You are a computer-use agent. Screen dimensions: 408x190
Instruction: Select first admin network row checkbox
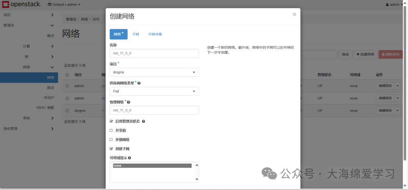(x=67, y=86)
